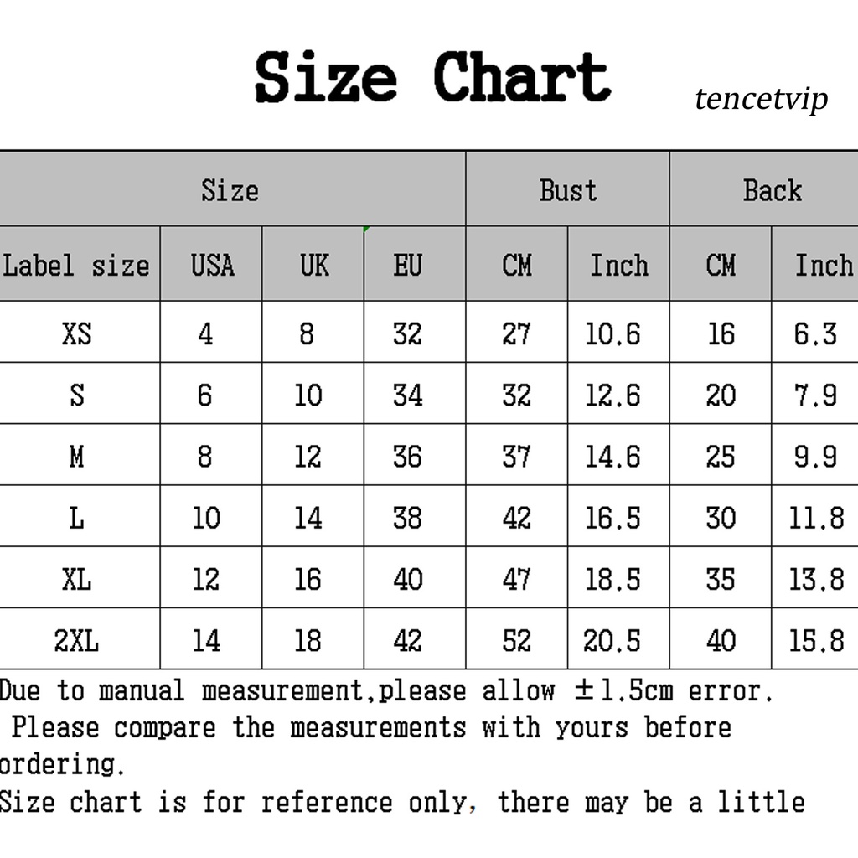Viewport: 858px width, 858px height.
Task: Click the EU column header
Action: (x=407, y=266)
